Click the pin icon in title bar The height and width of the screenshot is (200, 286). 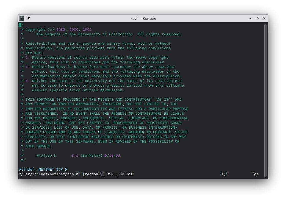point(28,18)
